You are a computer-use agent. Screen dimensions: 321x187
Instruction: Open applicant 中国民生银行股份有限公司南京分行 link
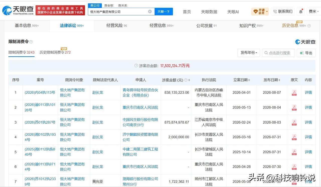pos(140,122)
